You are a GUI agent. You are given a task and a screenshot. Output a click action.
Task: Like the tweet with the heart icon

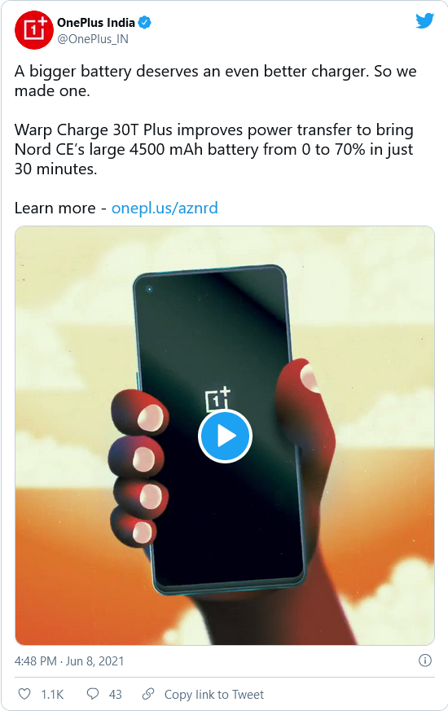(24, 694)
